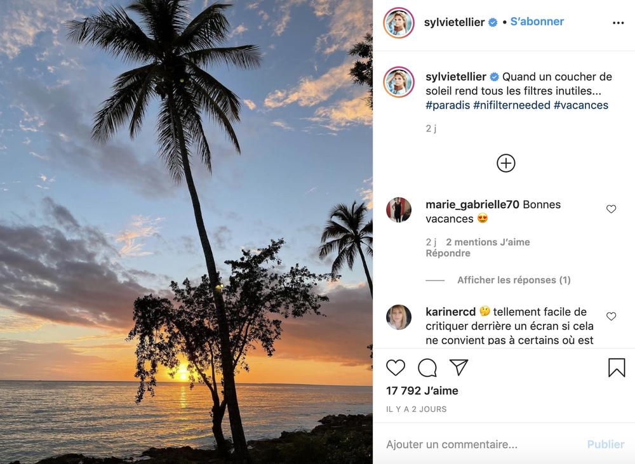
Task: Open comments via the speech bubble icon
Action: click(427, 368)
